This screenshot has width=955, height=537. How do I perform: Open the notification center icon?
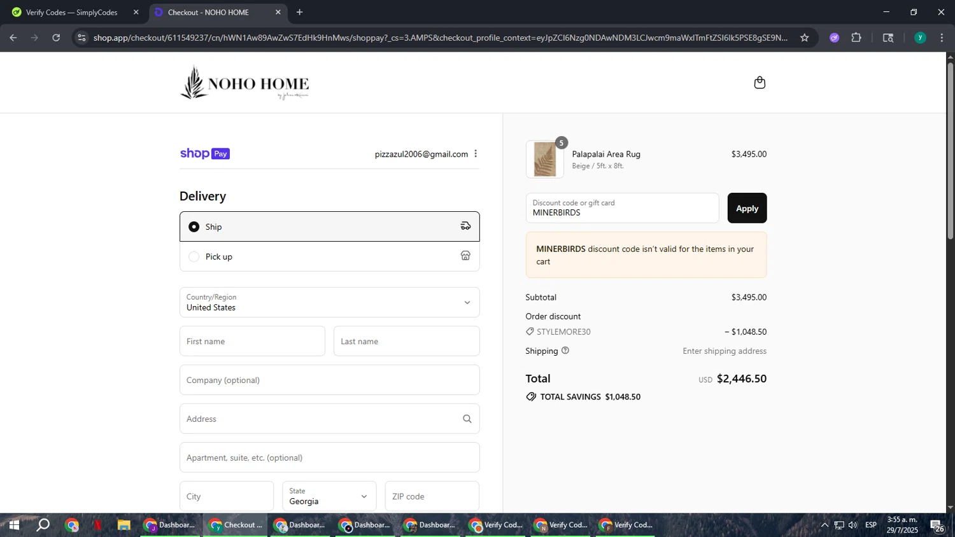tap(937, 526)
